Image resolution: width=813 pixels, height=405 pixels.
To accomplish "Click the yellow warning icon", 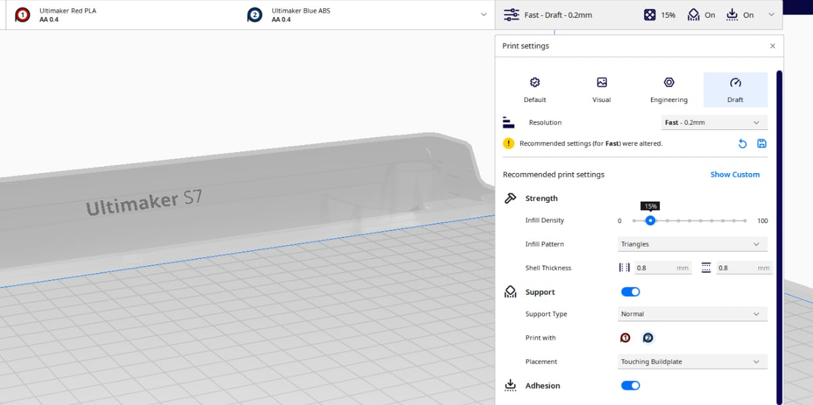I will [509, 143].
